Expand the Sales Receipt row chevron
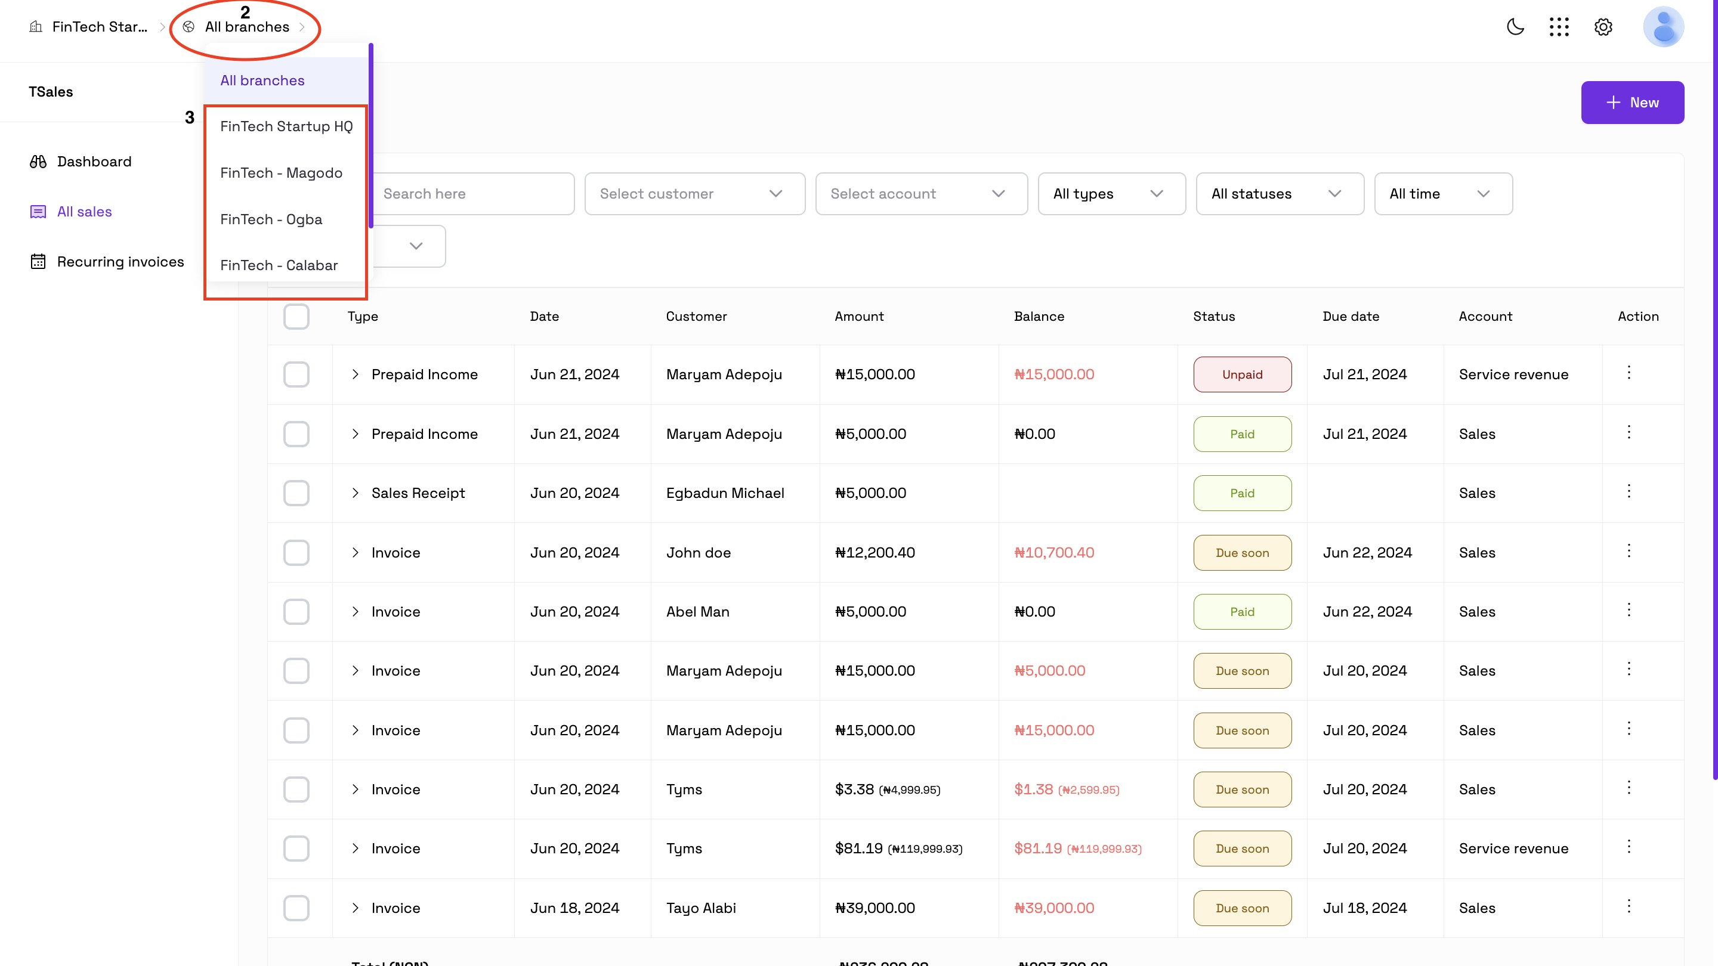This screenshot has height=966, width=1718. (x=356, y=493)
